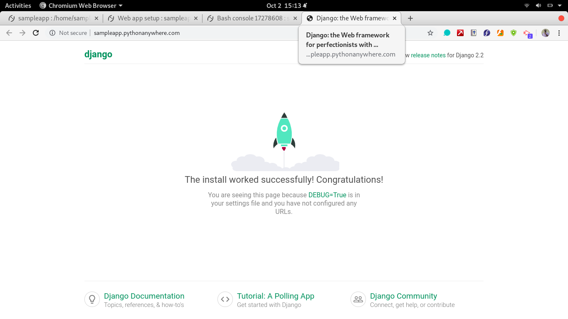Open the red pickaxe extension icon

(x=460, y=33)
